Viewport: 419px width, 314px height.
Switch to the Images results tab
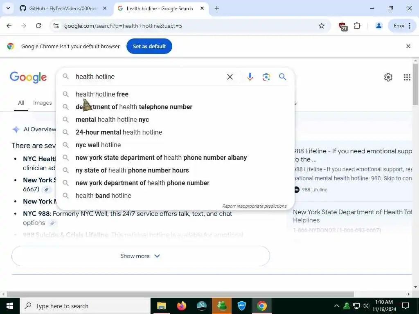pyautogui.click(x=43, y=103)
